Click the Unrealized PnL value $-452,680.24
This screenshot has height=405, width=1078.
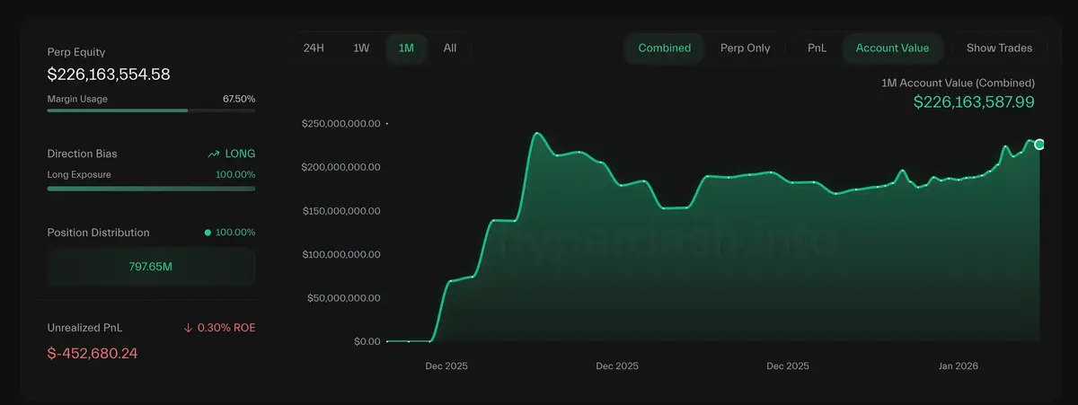93,353
